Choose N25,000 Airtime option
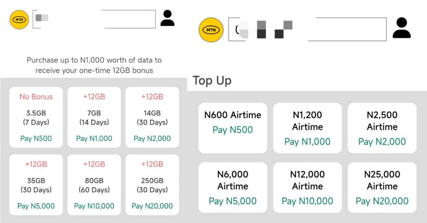 pyautogui.click(x=382, y=187)
